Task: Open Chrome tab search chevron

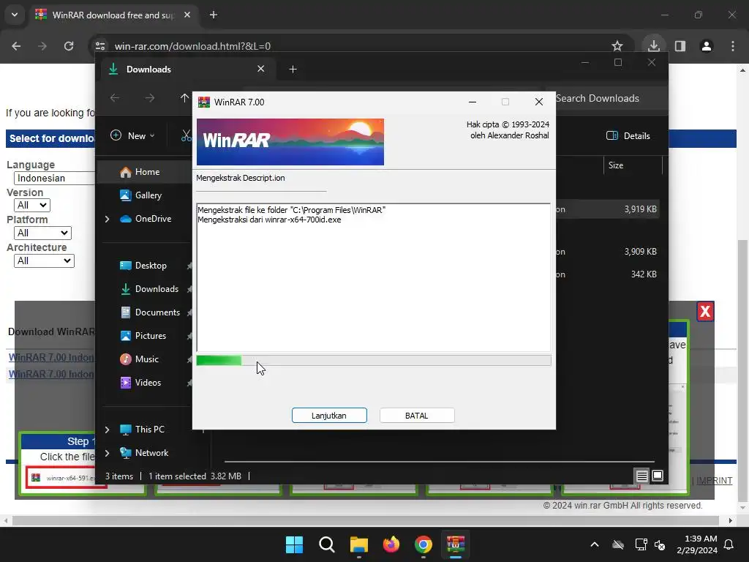Action: (x=15, y=15)
